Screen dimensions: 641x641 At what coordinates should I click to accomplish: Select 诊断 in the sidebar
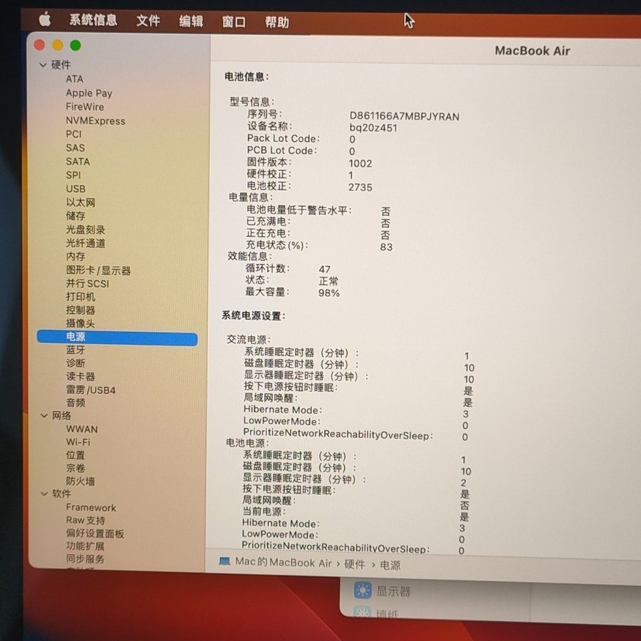tap(75, 363)
